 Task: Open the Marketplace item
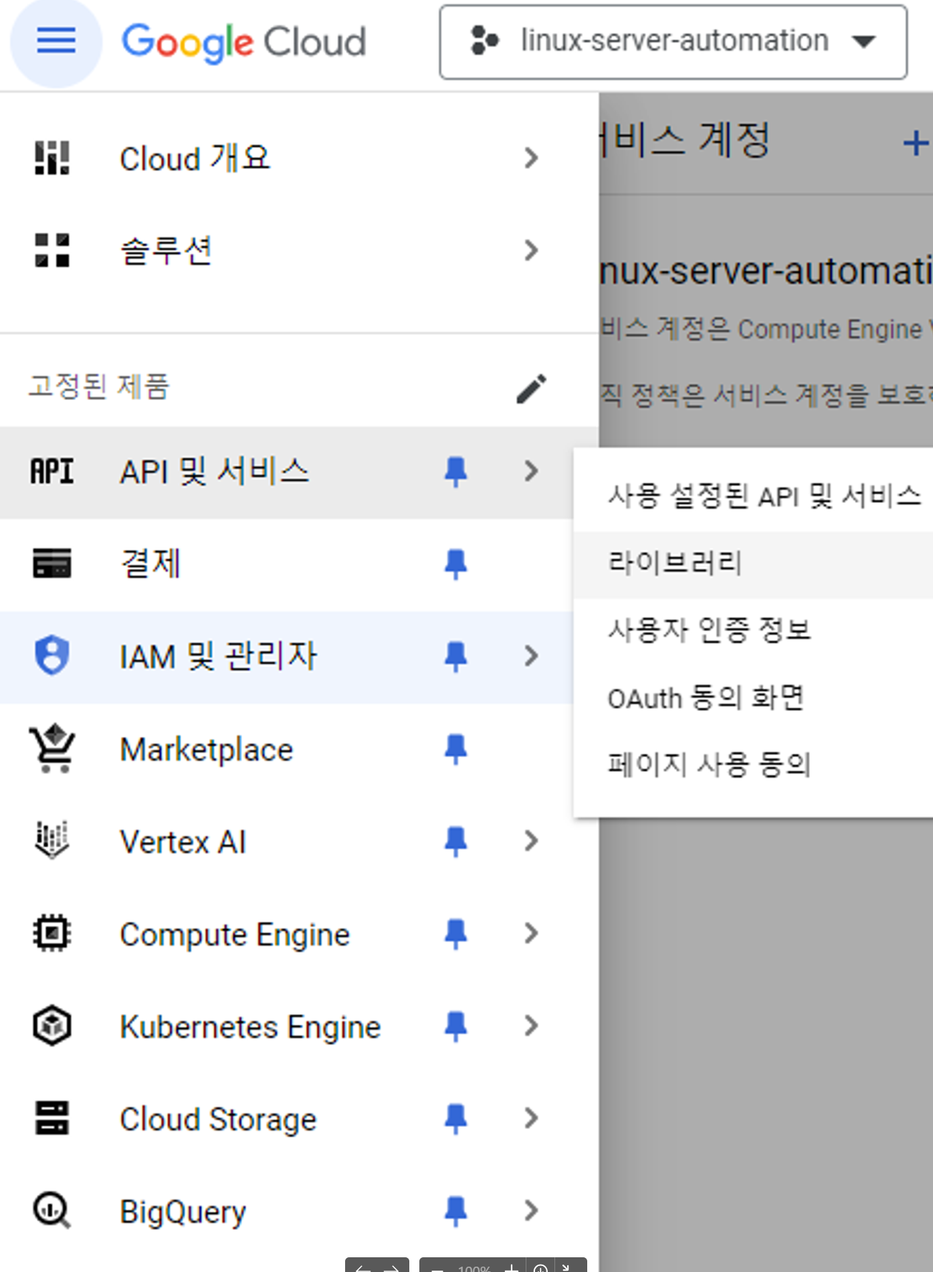(206, 750)
